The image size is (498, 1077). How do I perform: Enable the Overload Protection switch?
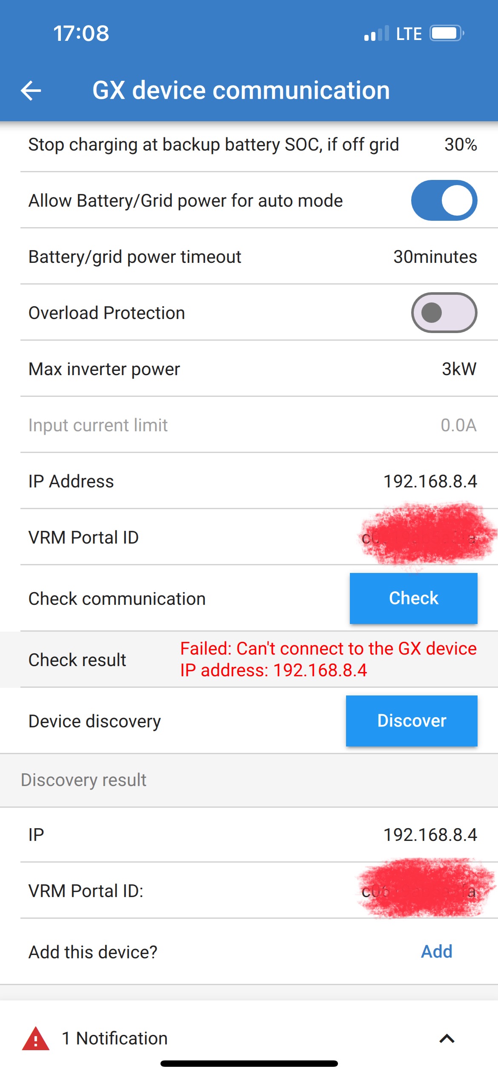coord(444,313)
